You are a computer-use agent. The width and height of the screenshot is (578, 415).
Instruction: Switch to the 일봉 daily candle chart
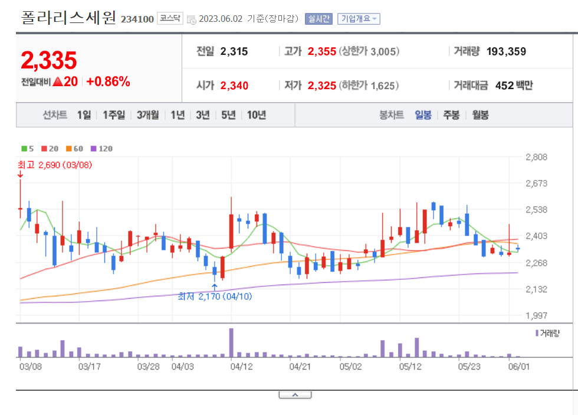423,115
